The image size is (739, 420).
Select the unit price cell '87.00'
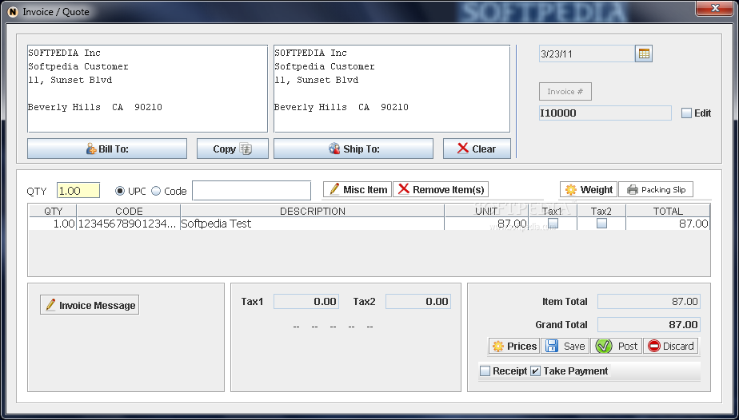(486, 224)
